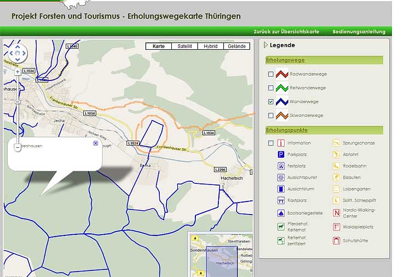Collapse the Erholungswege section header

pos(285,60)
